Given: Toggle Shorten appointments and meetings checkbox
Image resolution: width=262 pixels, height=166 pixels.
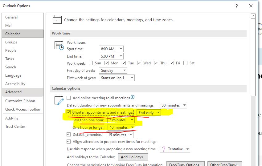Looking at the screenshot, I should point(68,112).
